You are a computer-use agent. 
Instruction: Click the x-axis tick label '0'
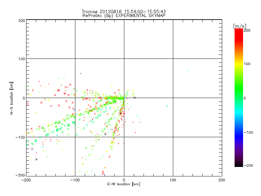coord(124,180)
